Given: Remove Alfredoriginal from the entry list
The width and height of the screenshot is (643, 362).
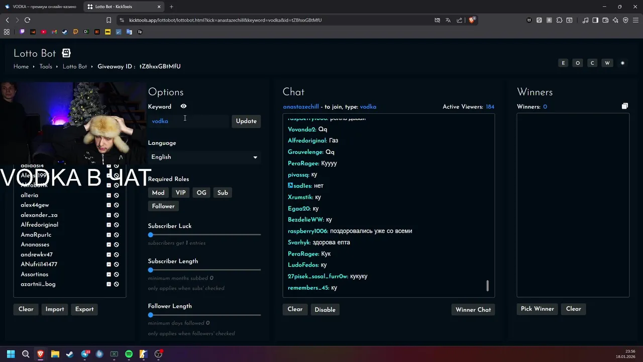Looking at the screenshot, I should point(109,225).
